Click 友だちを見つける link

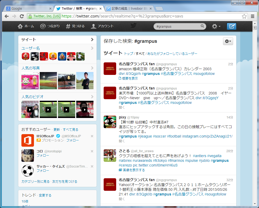(65, 182)
